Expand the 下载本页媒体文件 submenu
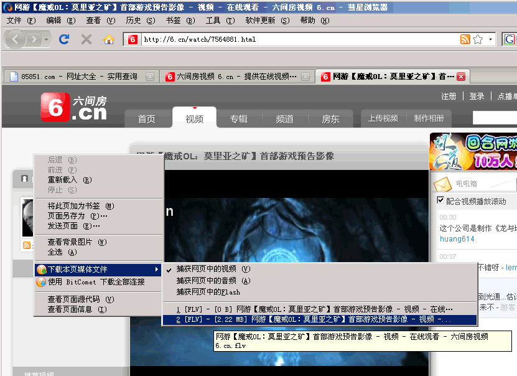This screenshot has height=376, width=517. tap(98, 270)
